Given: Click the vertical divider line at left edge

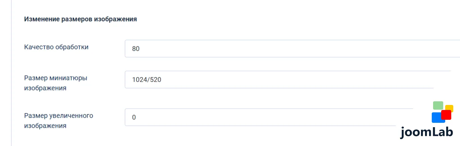Looking at the screenshot, I should click(x=11, y=73).
